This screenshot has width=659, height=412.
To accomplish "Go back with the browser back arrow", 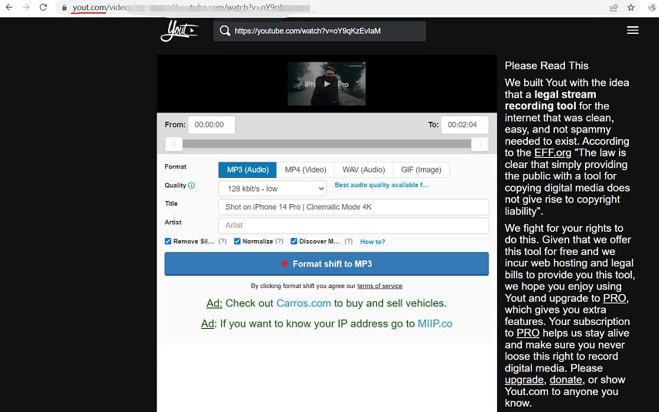I will coord(8,7).
